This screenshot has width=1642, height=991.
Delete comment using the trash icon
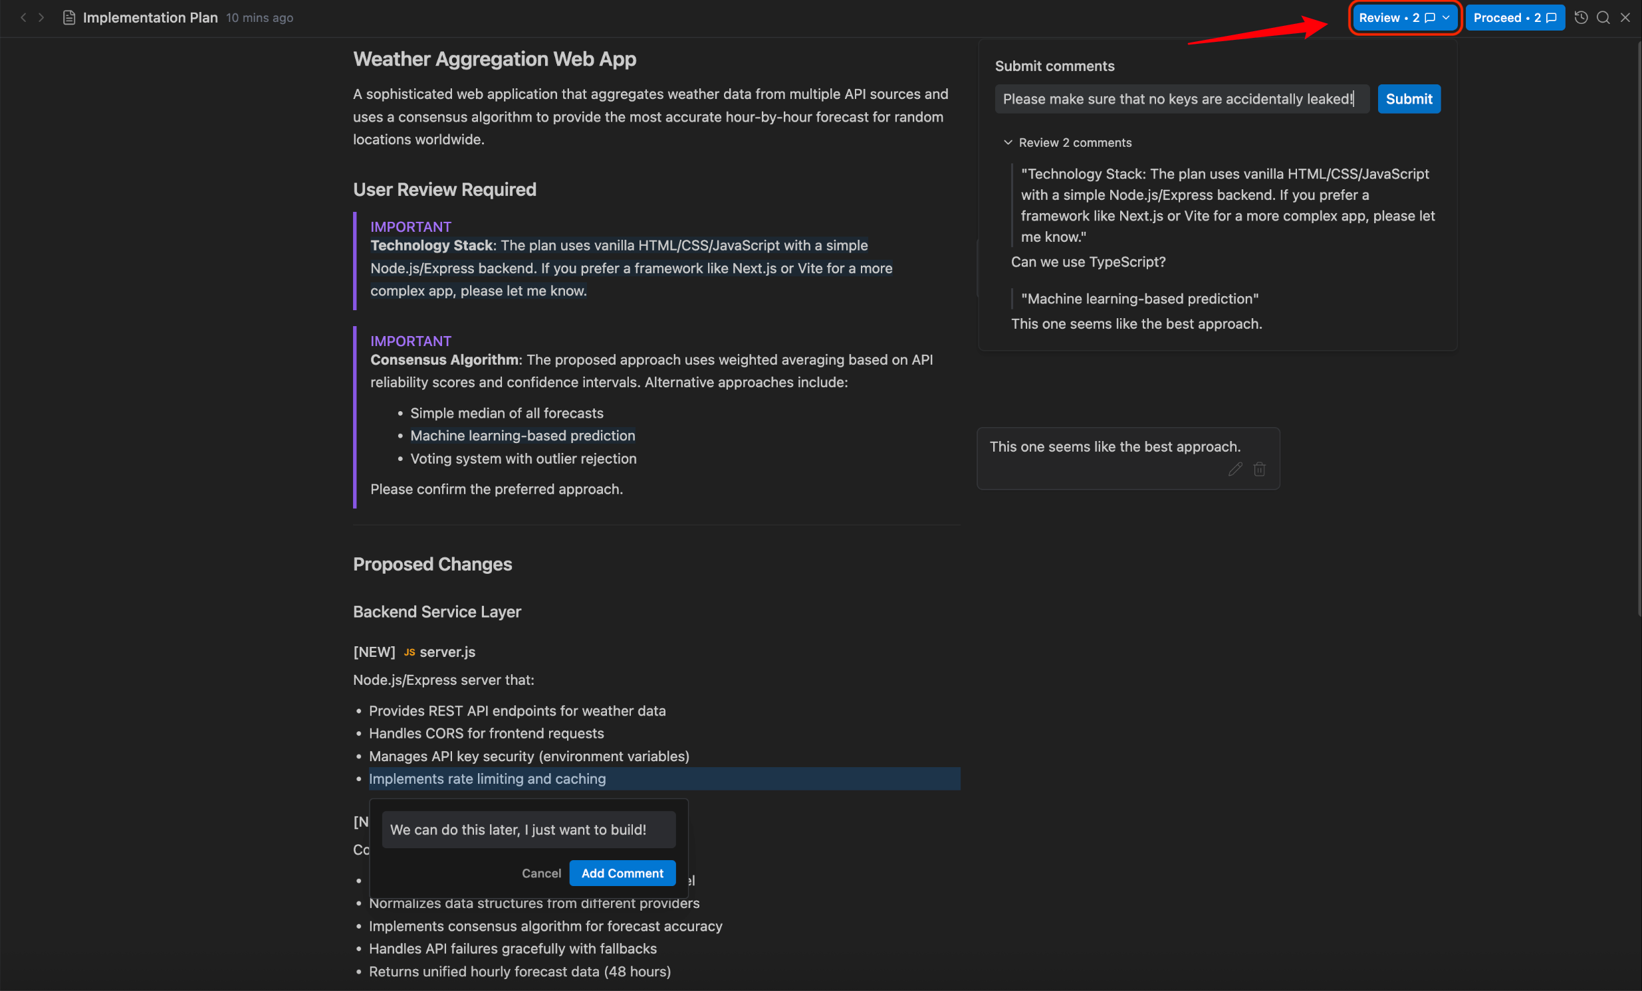[x=1259, y=470]
